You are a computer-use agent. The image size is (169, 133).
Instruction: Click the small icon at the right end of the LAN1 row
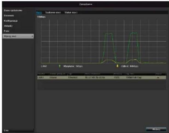(x=158, y=77)
